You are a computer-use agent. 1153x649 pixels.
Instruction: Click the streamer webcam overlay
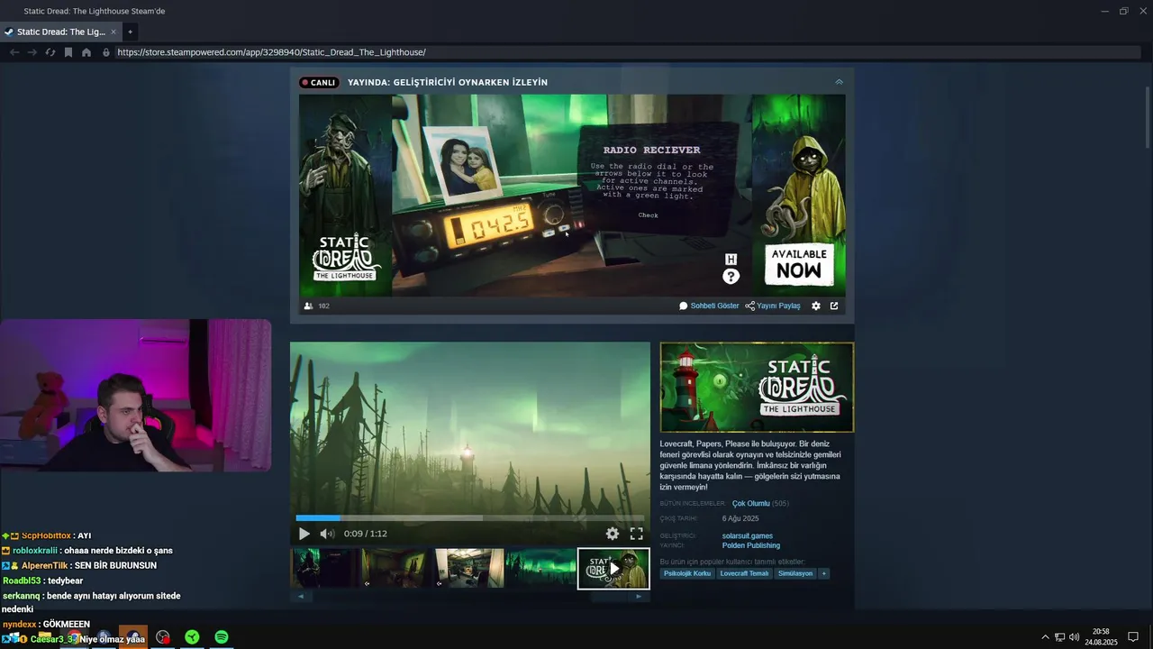135,395
